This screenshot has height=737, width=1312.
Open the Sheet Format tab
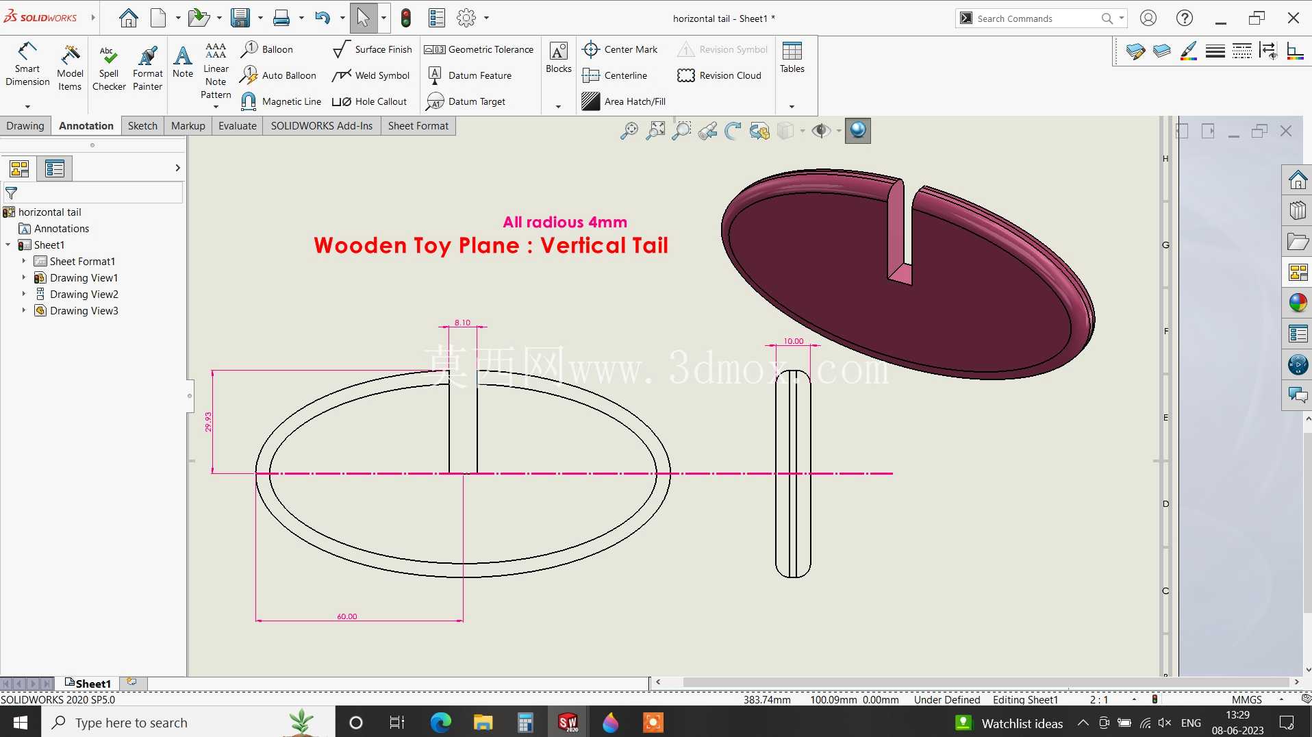click(418, 126)
